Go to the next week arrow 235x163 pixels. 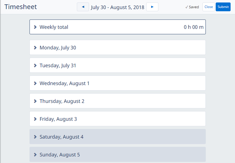pyautogui.click(x=152, y=7)
